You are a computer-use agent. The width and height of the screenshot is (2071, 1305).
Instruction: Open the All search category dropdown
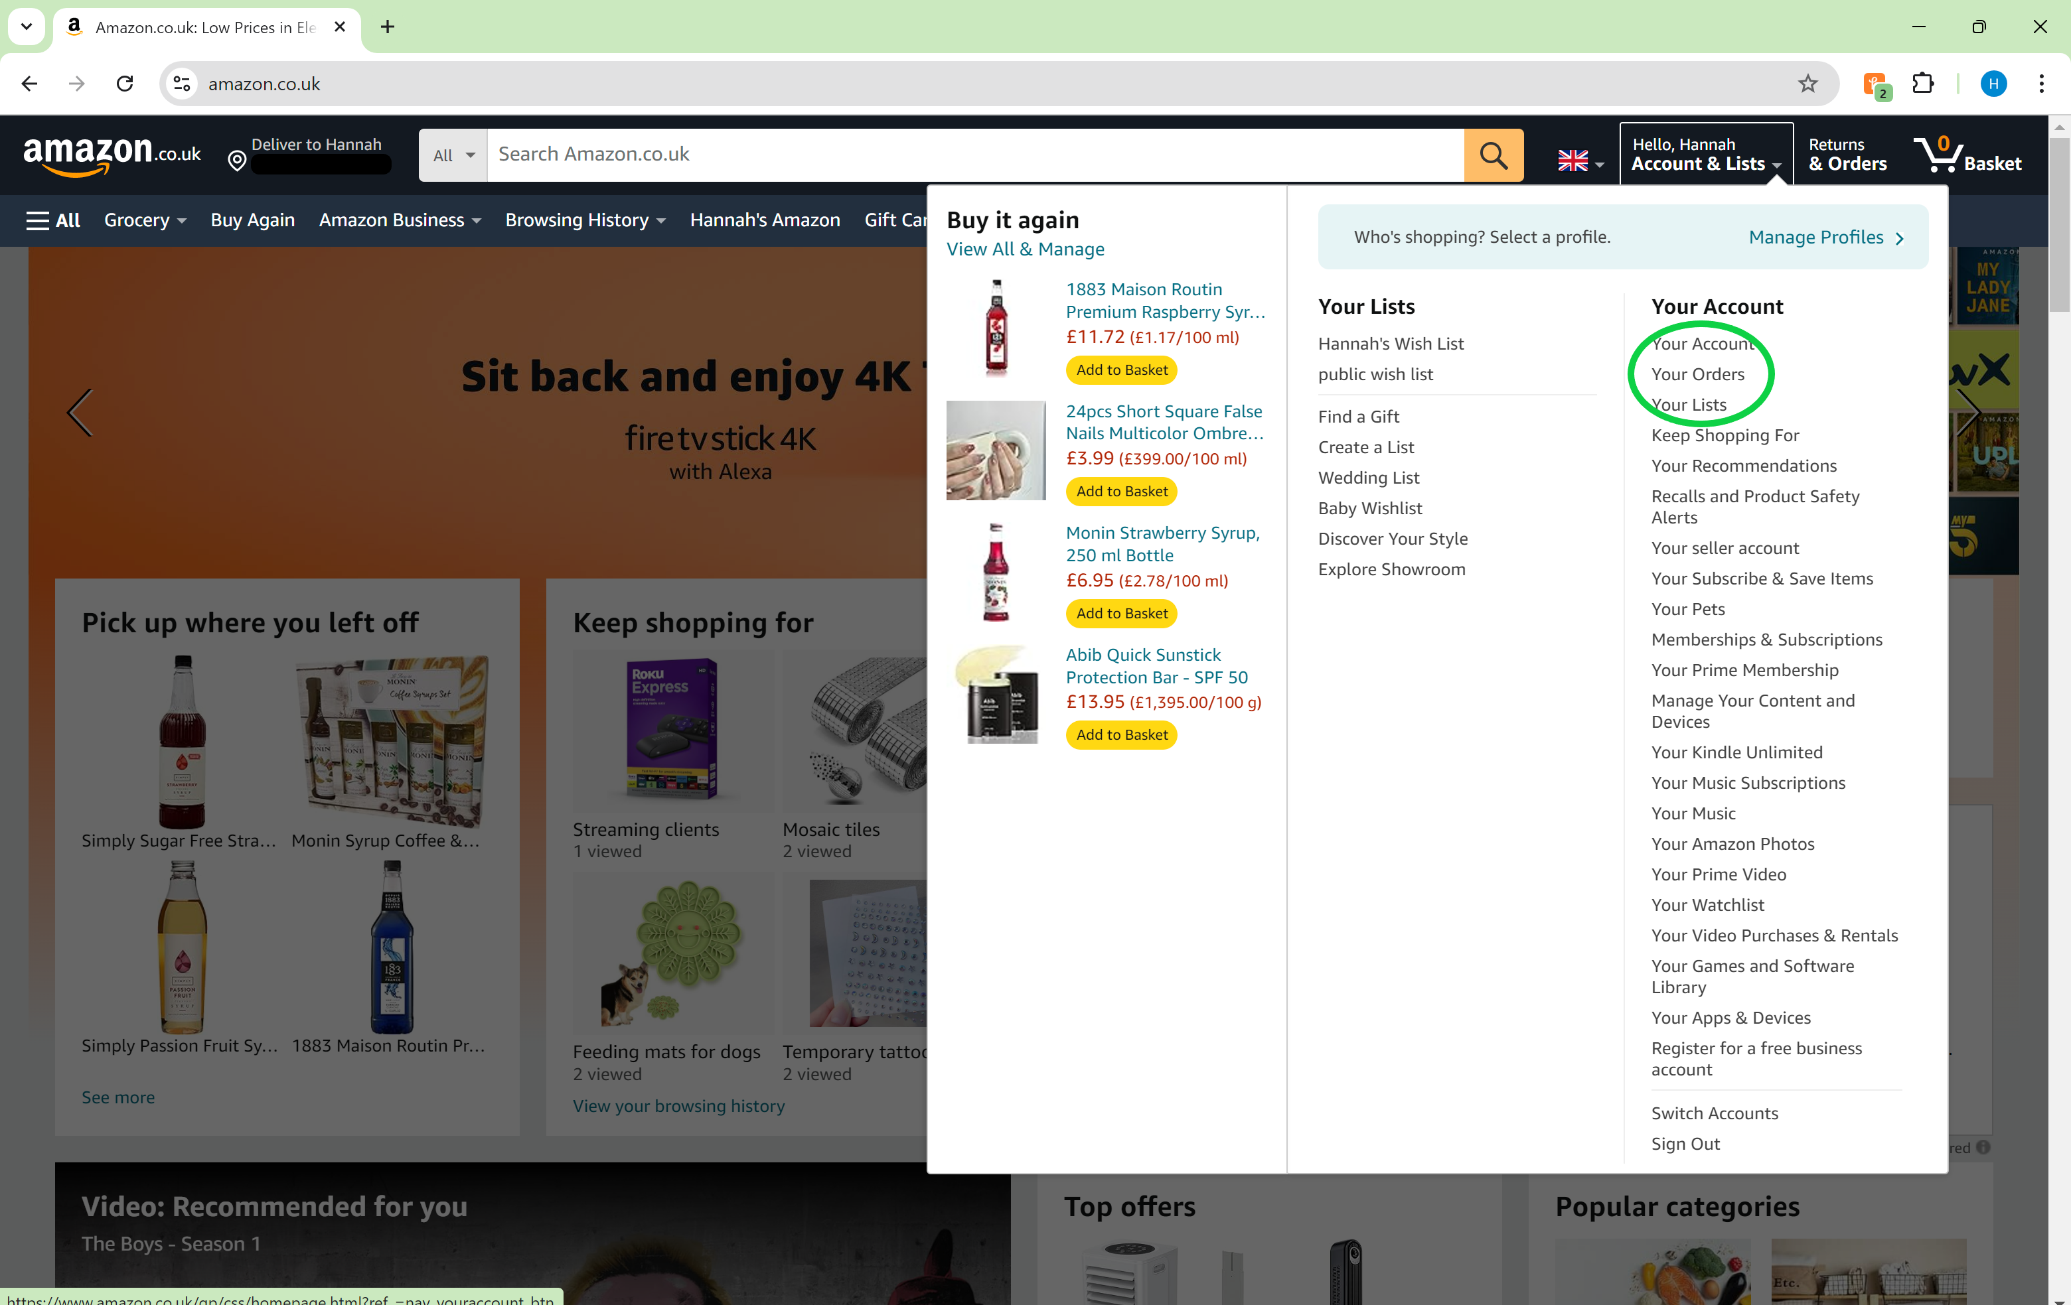(x=453, y=156)
